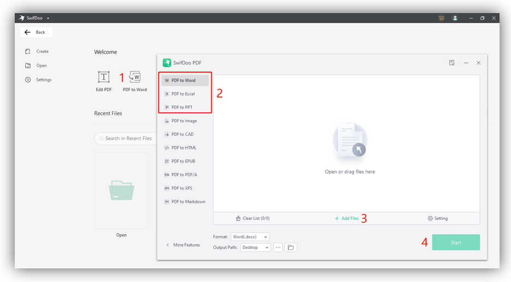The width and height of the screenshot is (511, 282).
Task: Select PDF to Word in converter sidebar
Action: [185, 80]
